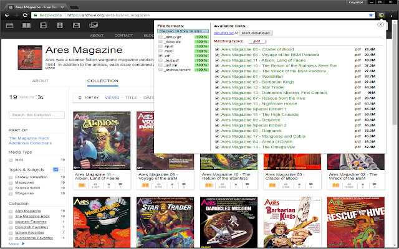Uncheck the .pdf file format checkbox

pyautogui.click(x=161, y=55)
